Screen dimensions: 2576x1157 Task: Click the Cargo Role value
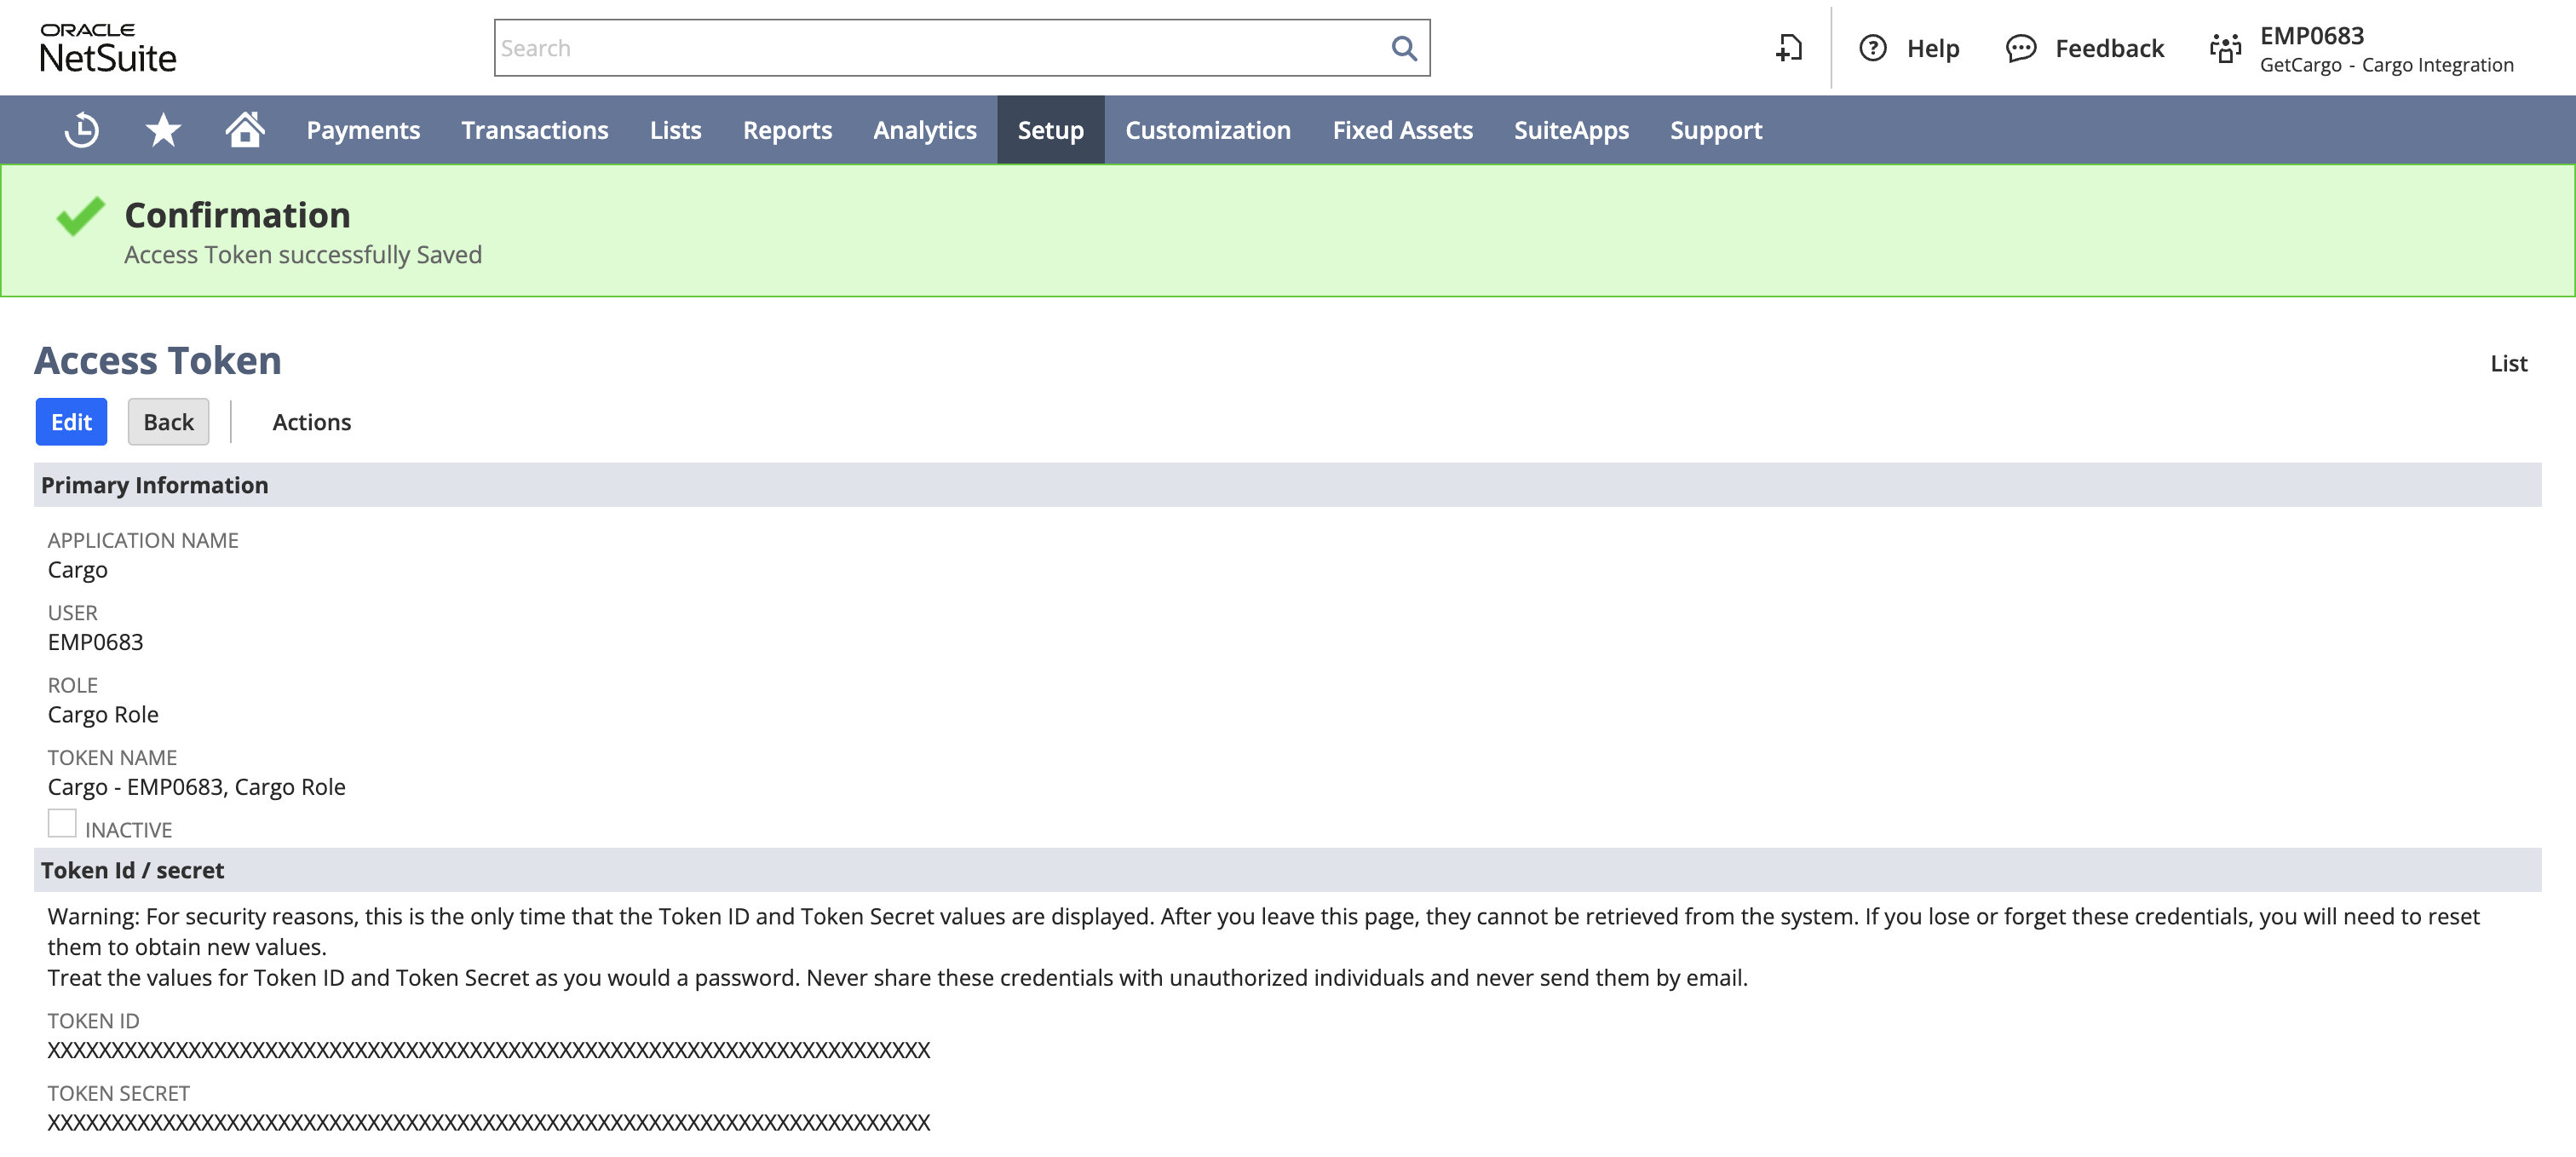pos(103,714)
